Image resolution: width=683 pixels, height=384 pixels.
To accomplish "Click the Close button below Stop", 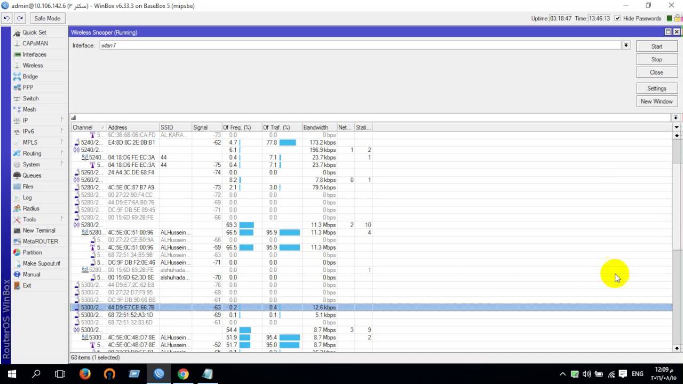I will pos(656,73).
